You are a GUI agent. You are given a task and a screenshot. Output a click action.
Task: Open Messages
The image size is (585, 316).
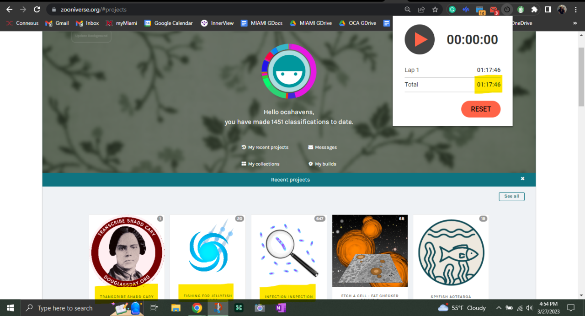[x=323, y=147]
